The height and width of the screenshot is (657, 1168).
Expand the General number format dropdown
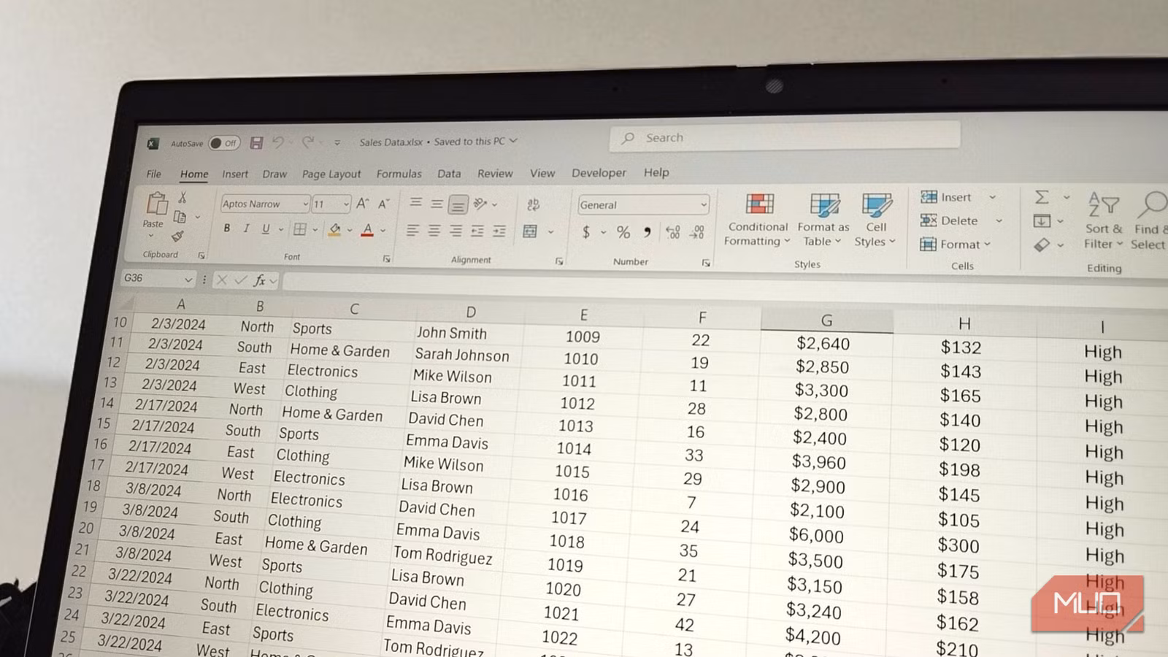click(x=703, y=205)
